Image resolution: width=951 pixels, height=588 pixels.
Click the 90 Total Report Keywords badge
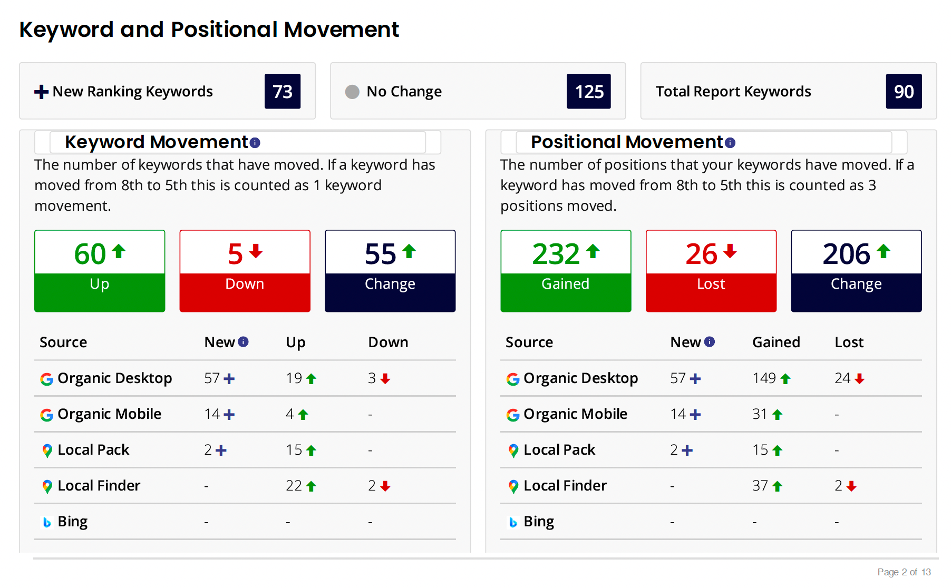point(904,91)
